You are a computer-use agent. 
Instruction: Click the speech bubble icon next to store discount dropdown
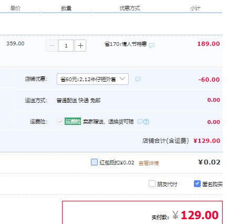tap(138, 79)
